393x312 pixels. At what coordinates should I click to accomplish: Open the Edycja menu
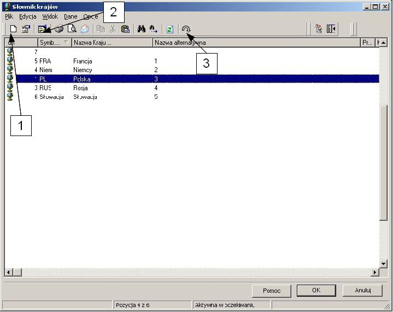coord(28,16)
